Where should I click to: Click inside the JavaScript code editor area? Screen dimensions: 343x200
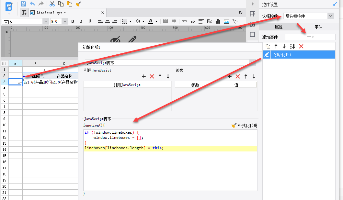pyautogui.click(x=170, y=160)
